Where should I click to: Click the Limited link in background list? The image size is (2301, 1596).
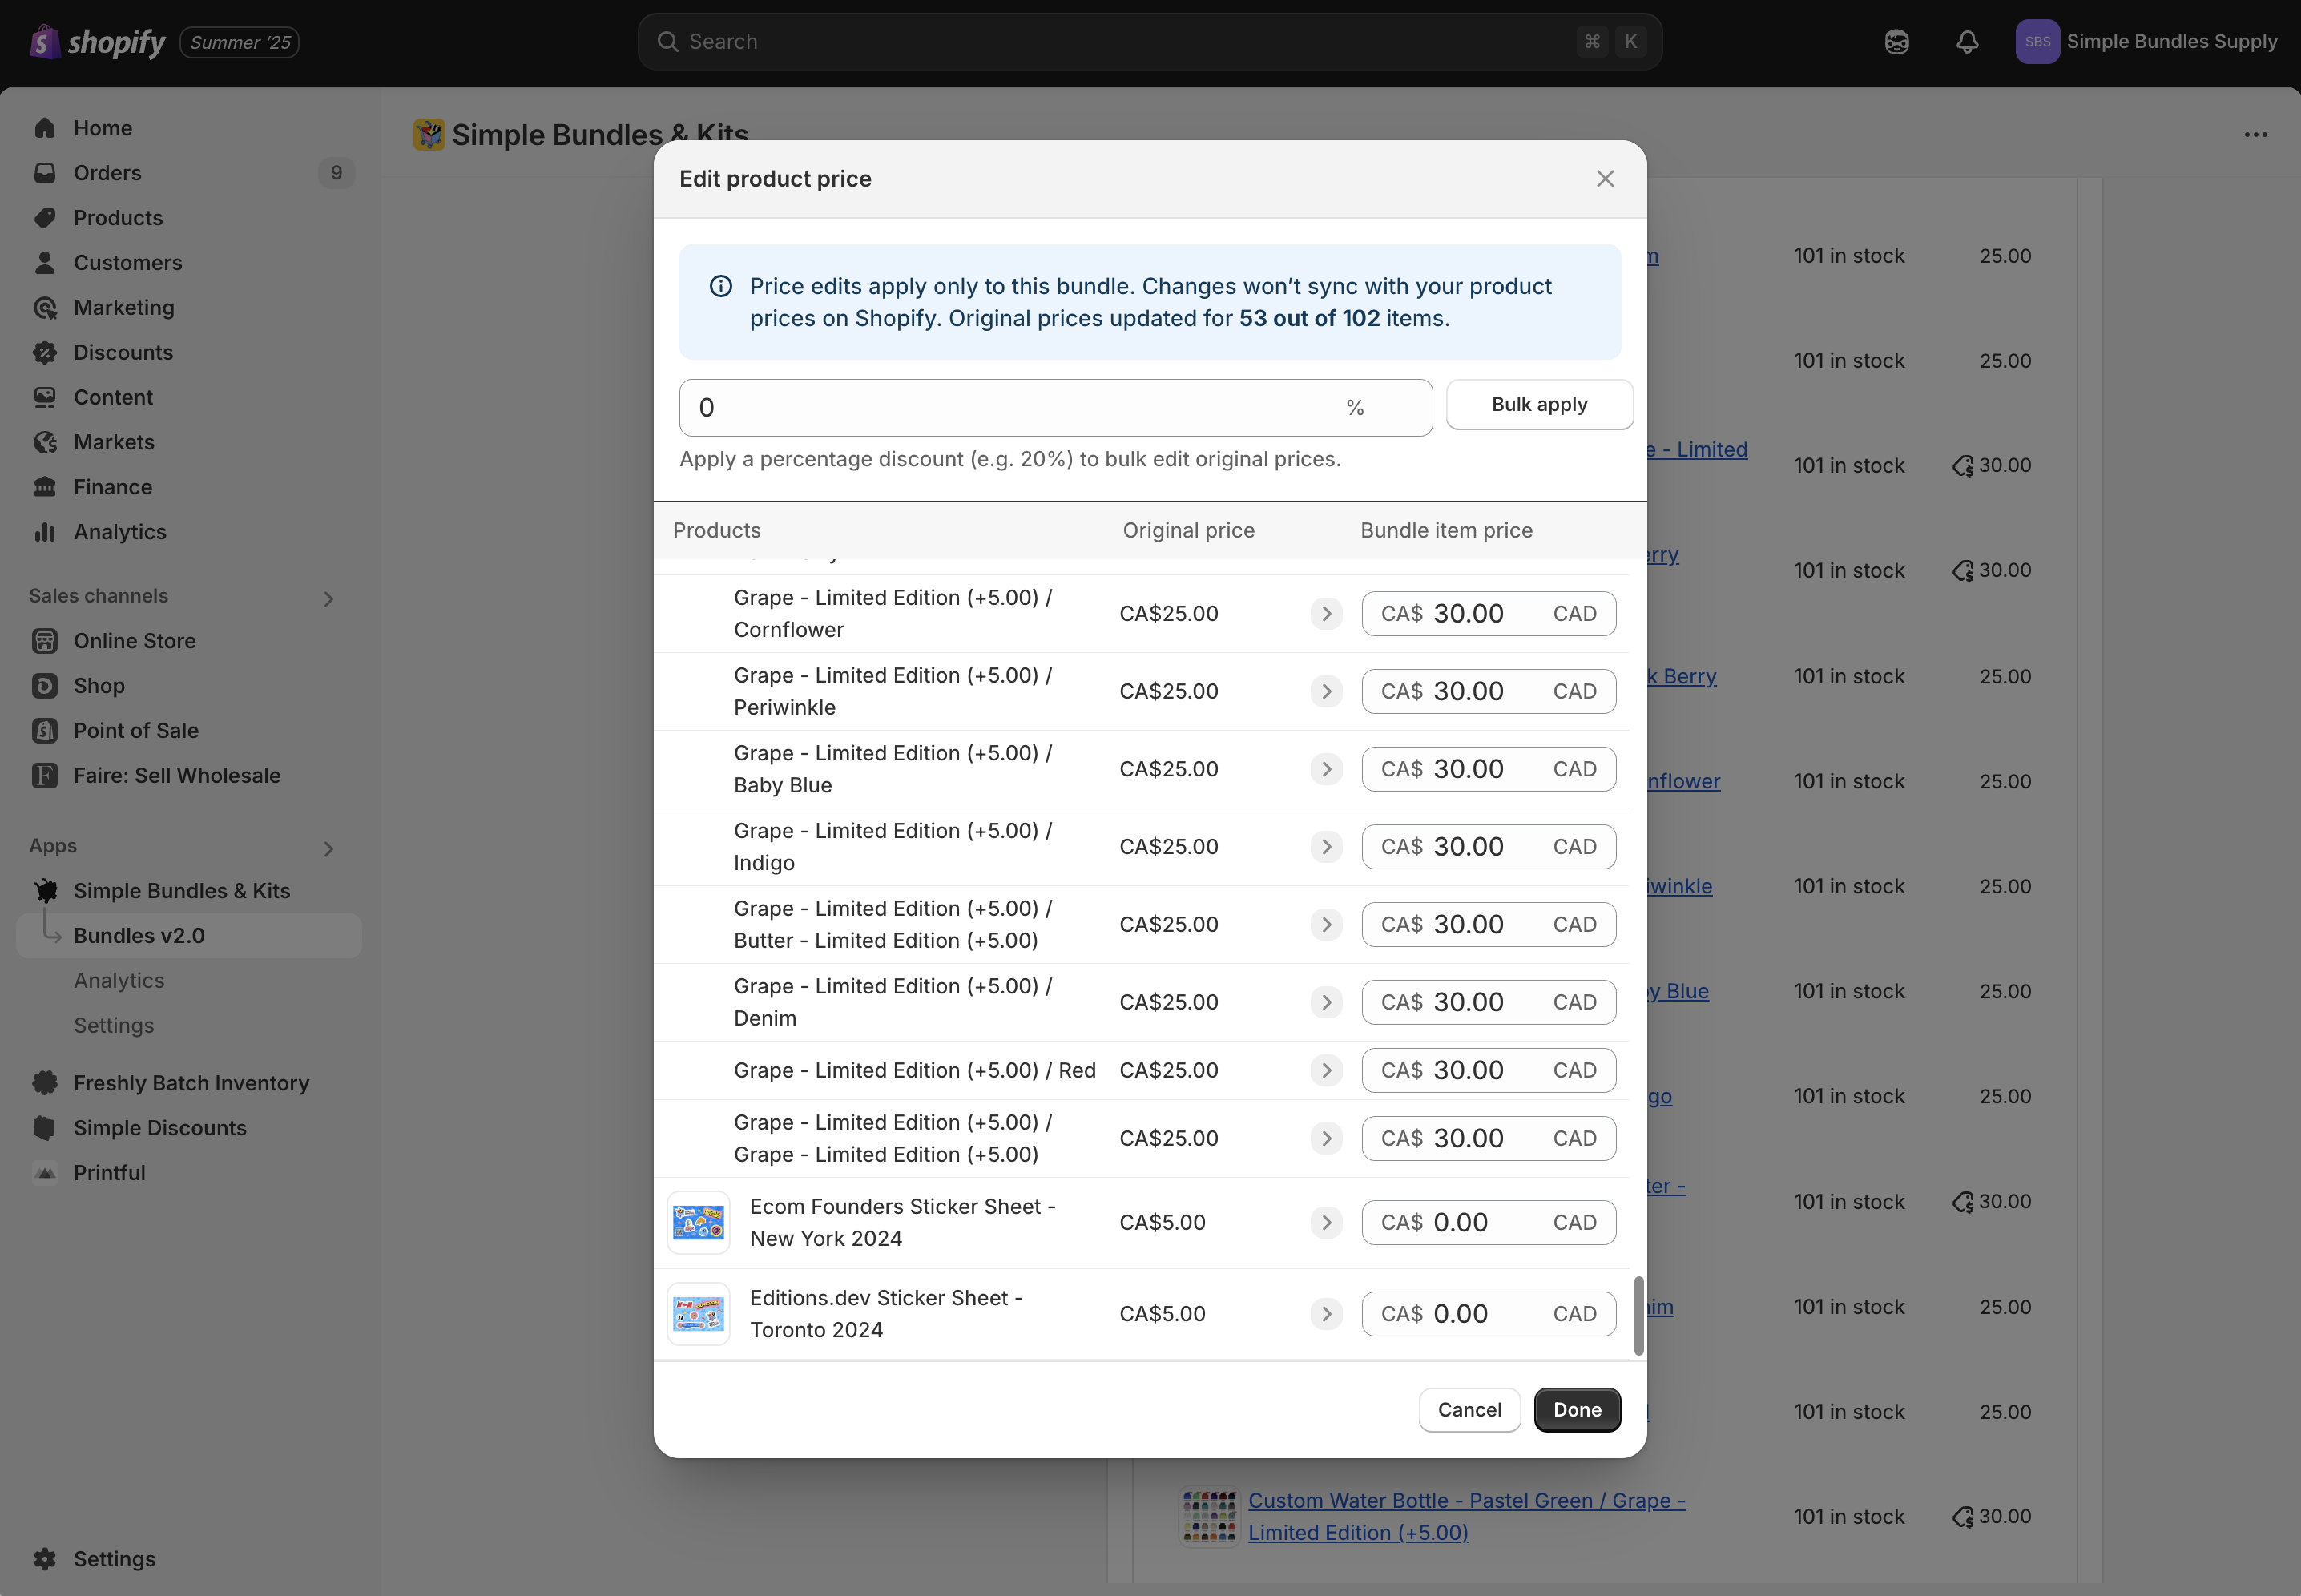(1698, 450)
